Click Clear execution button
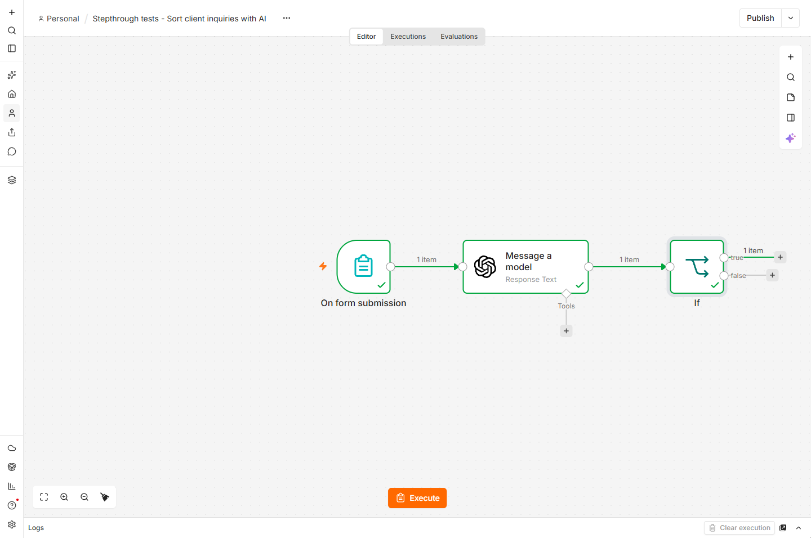Viewport: 811px width, 538px height. [x=739, y=528]
